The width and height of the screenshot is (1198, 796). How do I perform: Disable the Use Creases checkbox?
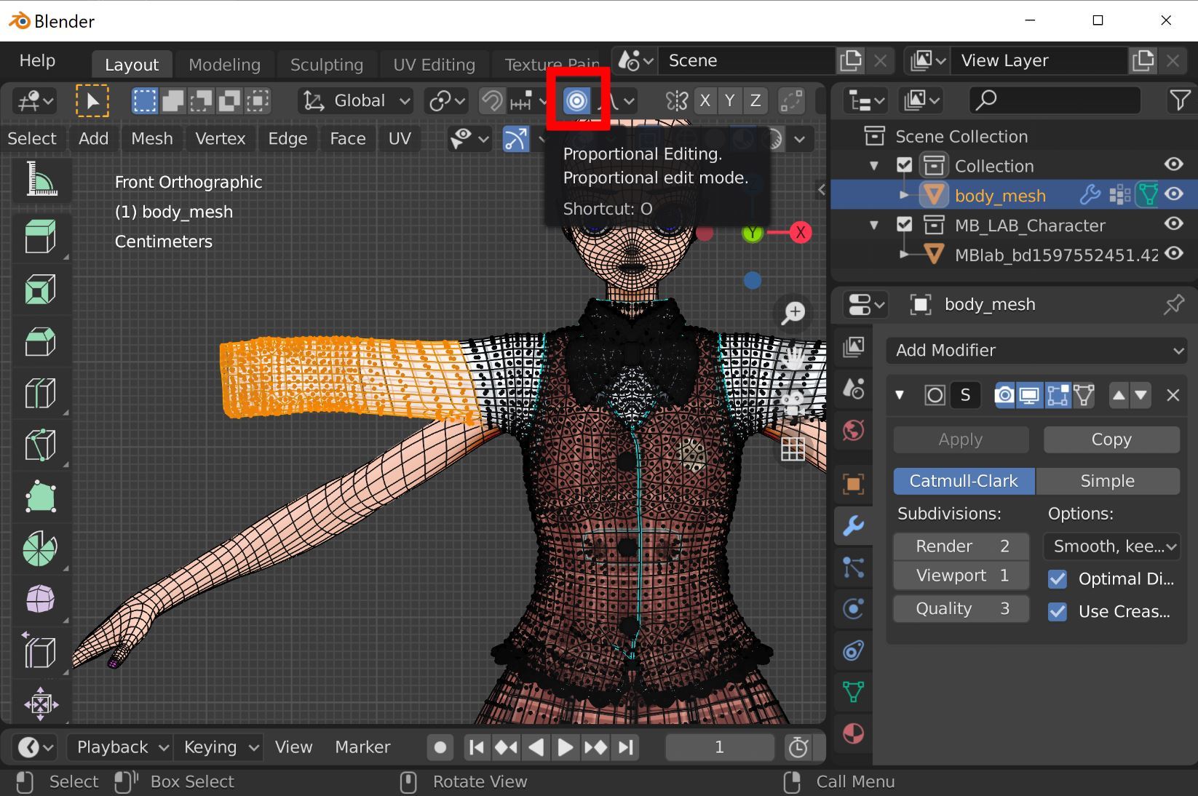point(1058,612)
